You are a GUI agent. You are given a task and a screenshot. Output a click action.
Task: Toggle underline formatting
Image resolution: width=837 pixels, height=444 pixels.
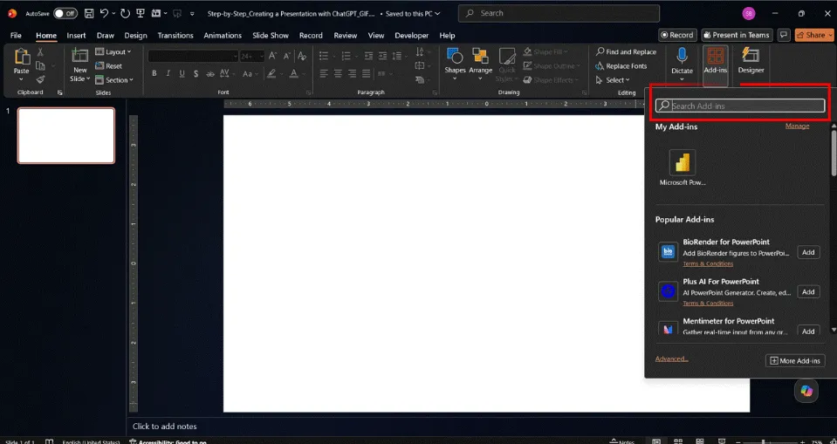pos(182,73)
